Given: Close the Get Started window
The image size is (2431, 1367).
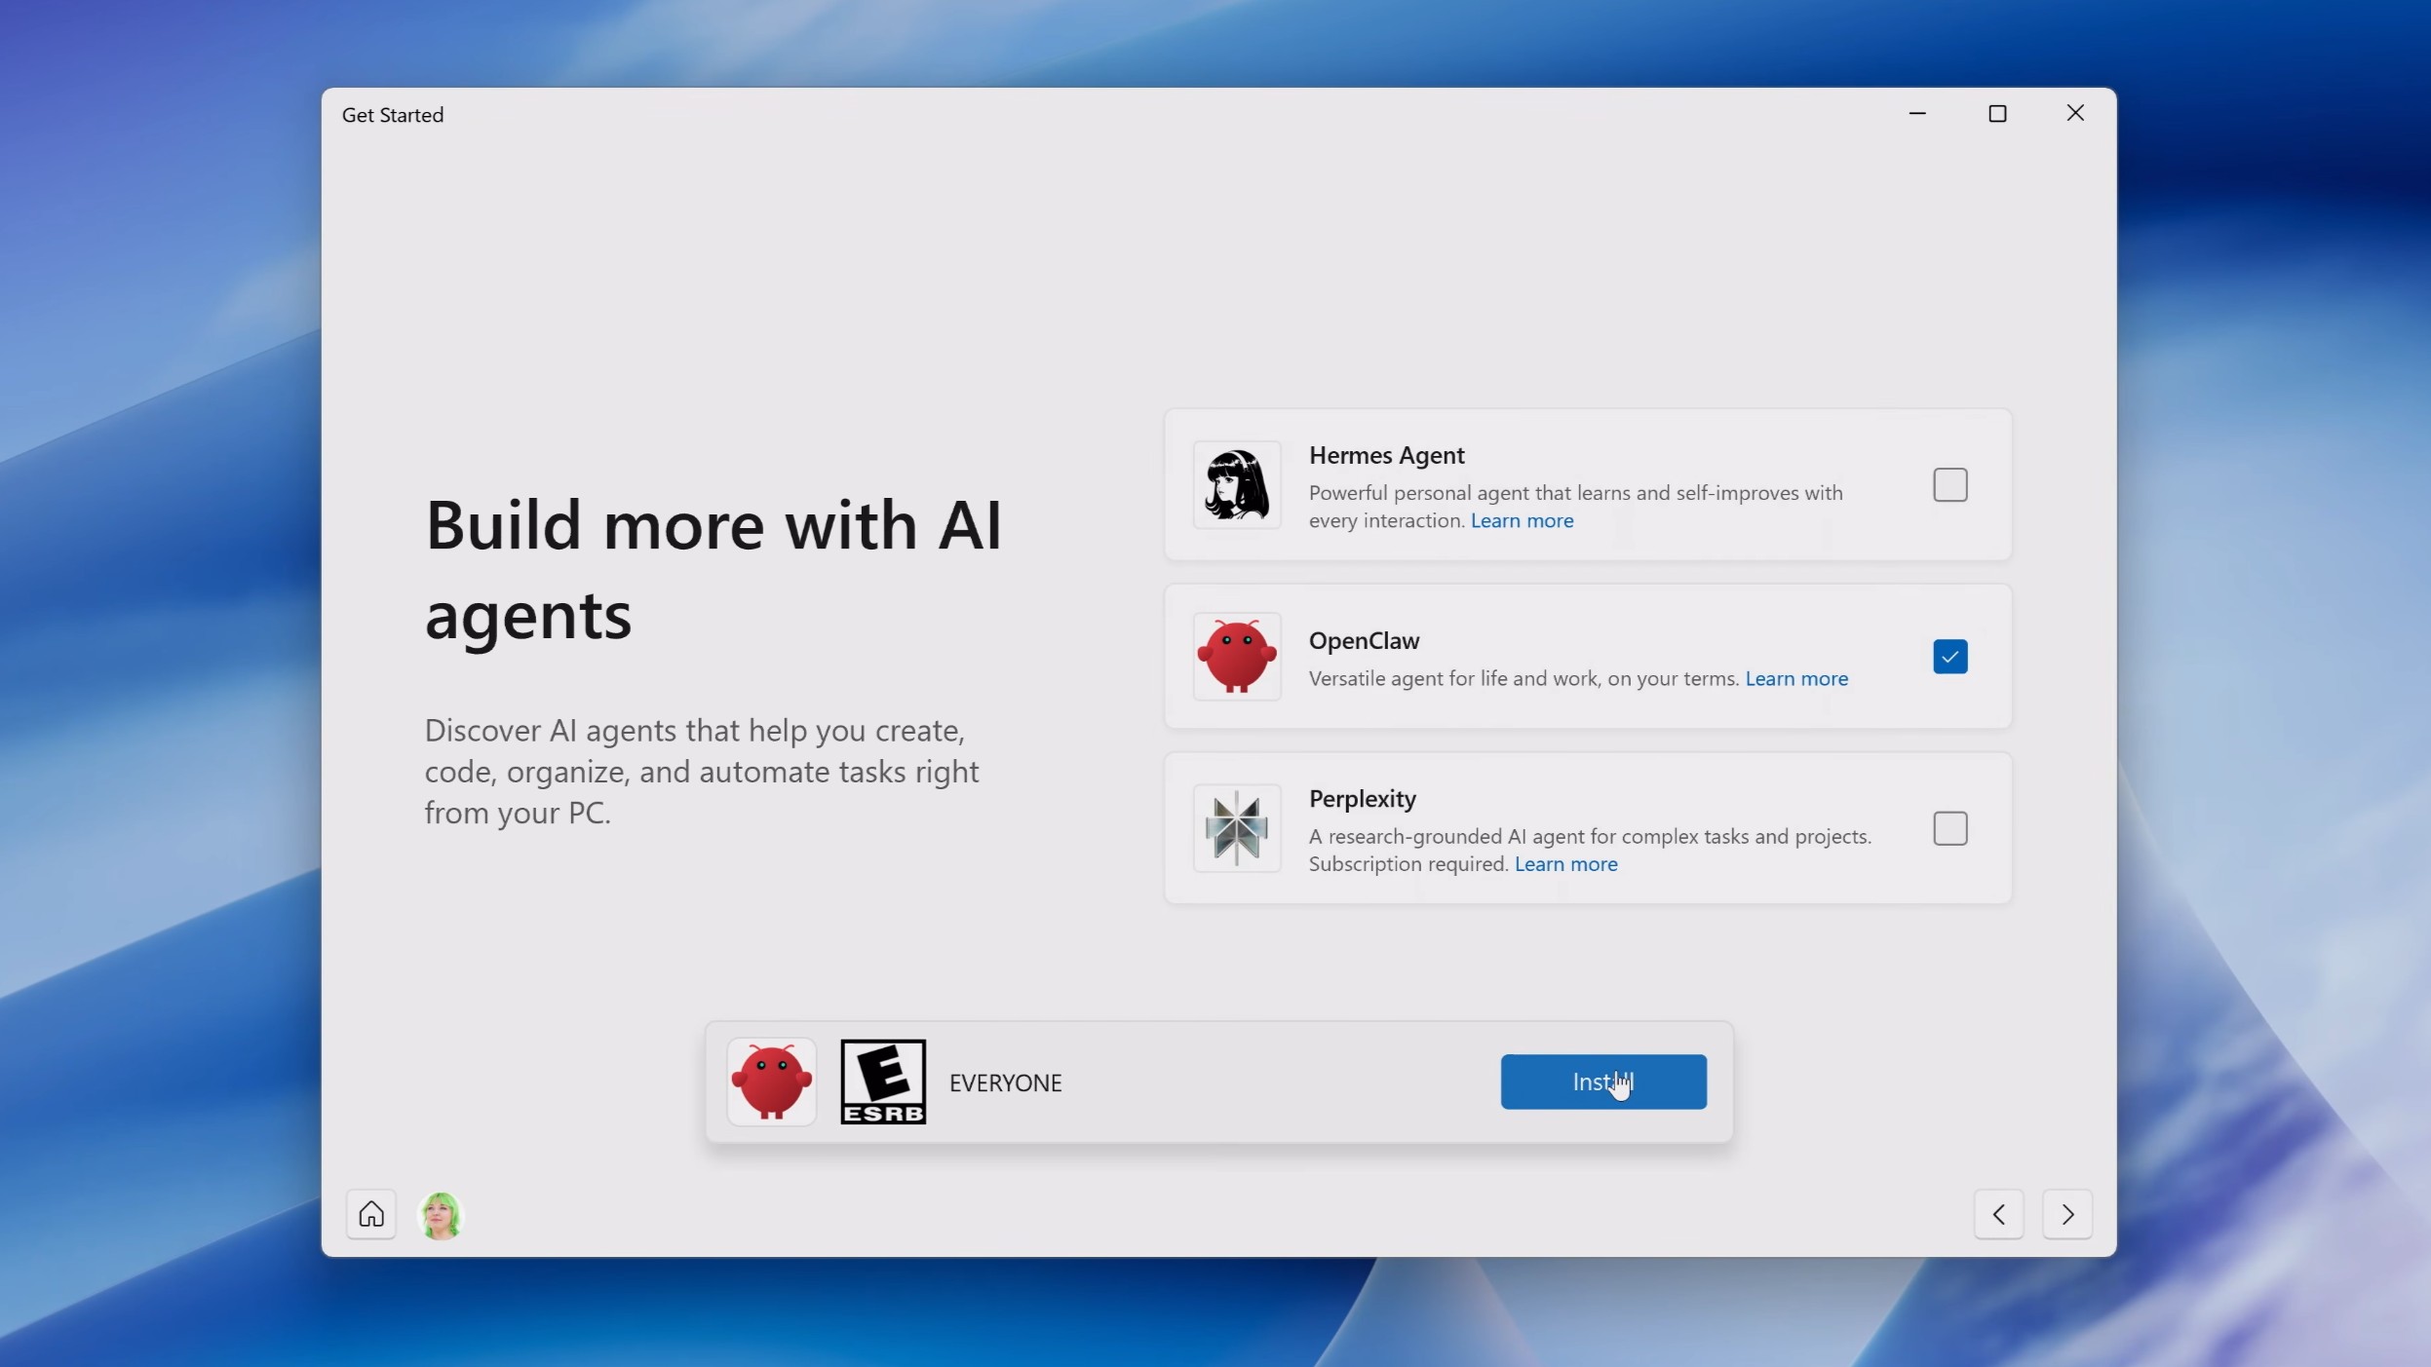Looking at the screenshot, I should pos(2075,113).
